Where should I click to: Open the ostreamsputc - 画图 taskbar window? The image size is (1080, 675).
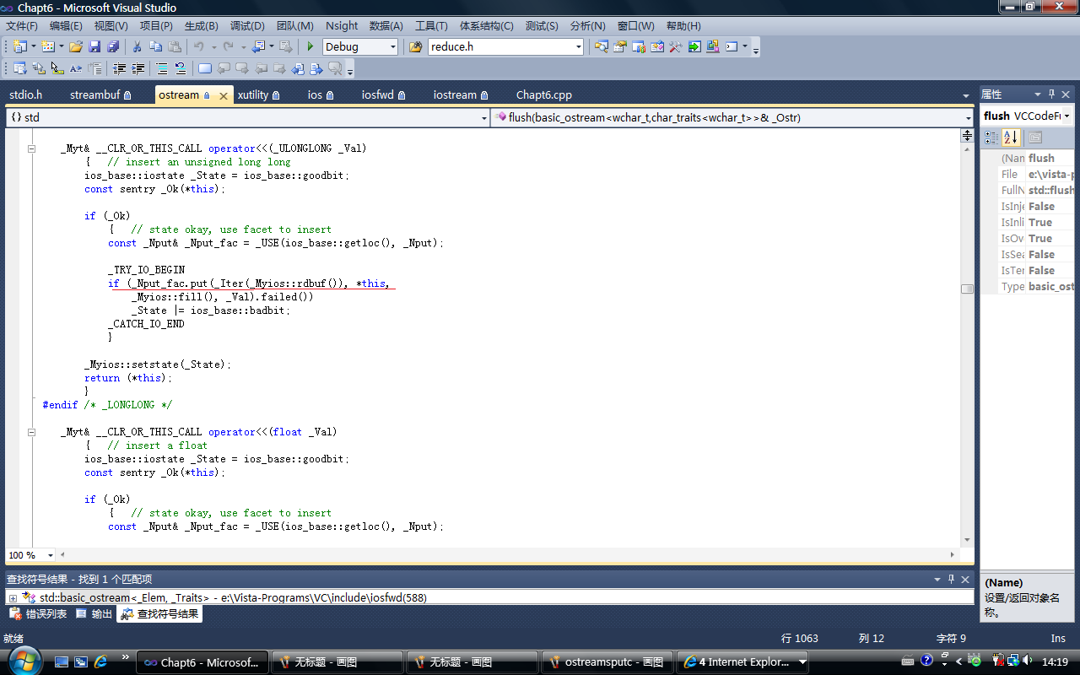(607, 662)
